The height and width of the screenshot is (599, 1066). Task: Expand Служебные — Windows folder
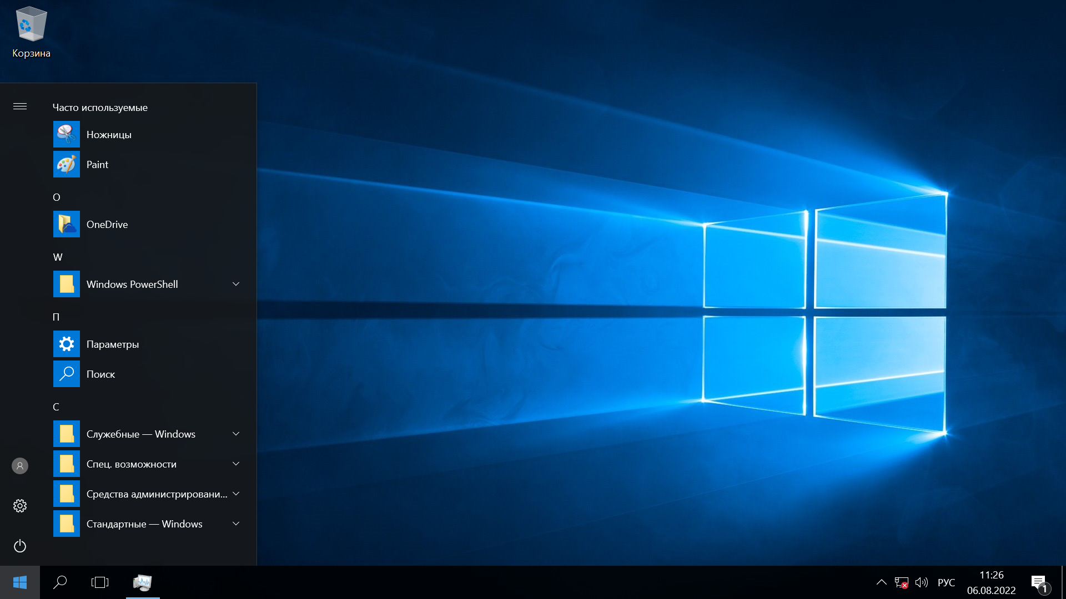tap(236, 434)
